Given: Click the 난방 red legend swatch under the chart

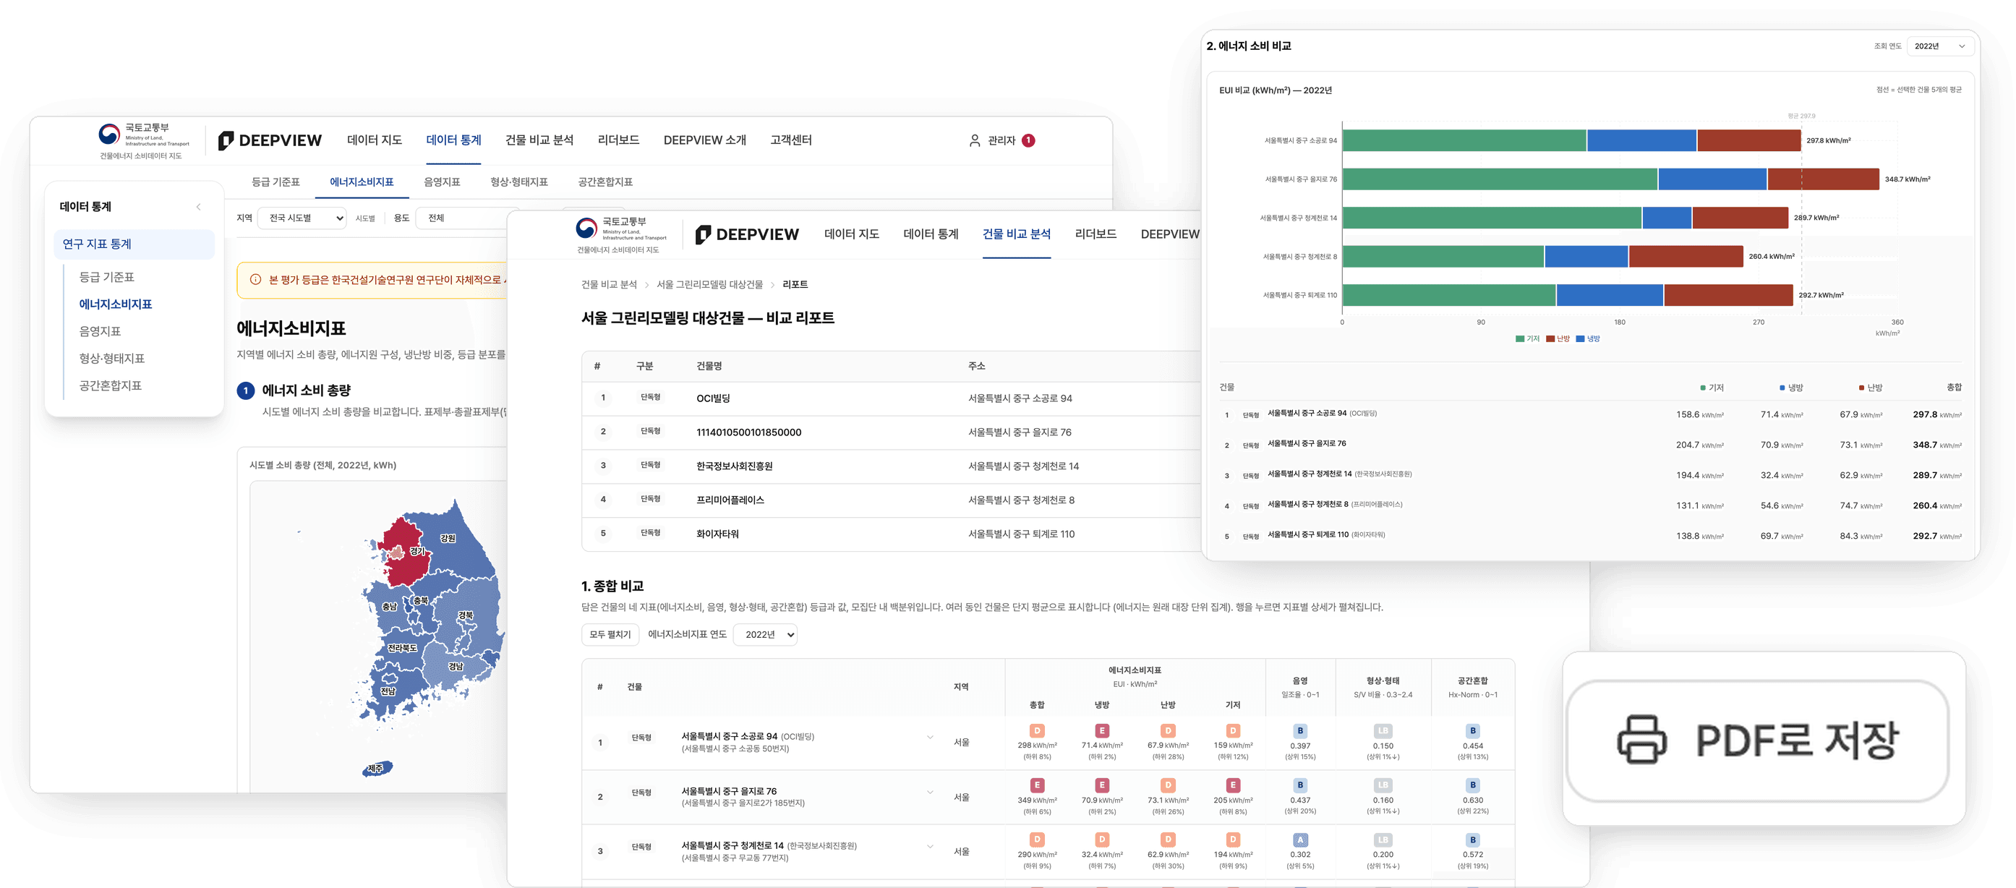Looking at the screenshot, I should coord(1550,338).
